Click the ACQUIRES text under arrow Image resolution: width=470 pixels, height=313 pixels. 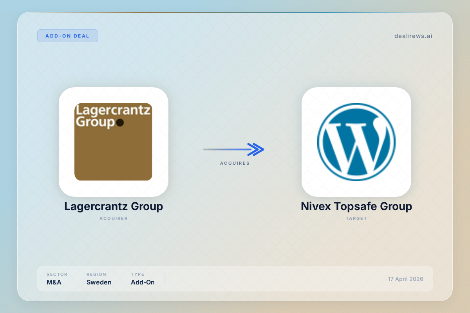pos(235,163)
